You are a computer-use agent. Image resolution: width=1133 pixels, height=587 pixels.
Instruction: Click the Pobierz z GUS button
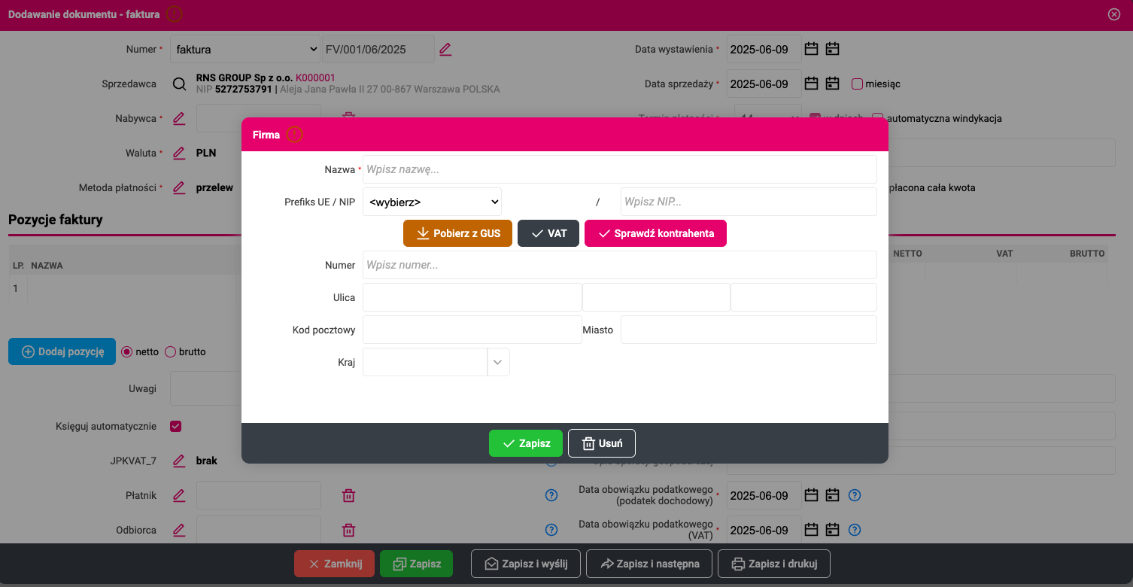(457, 233)
